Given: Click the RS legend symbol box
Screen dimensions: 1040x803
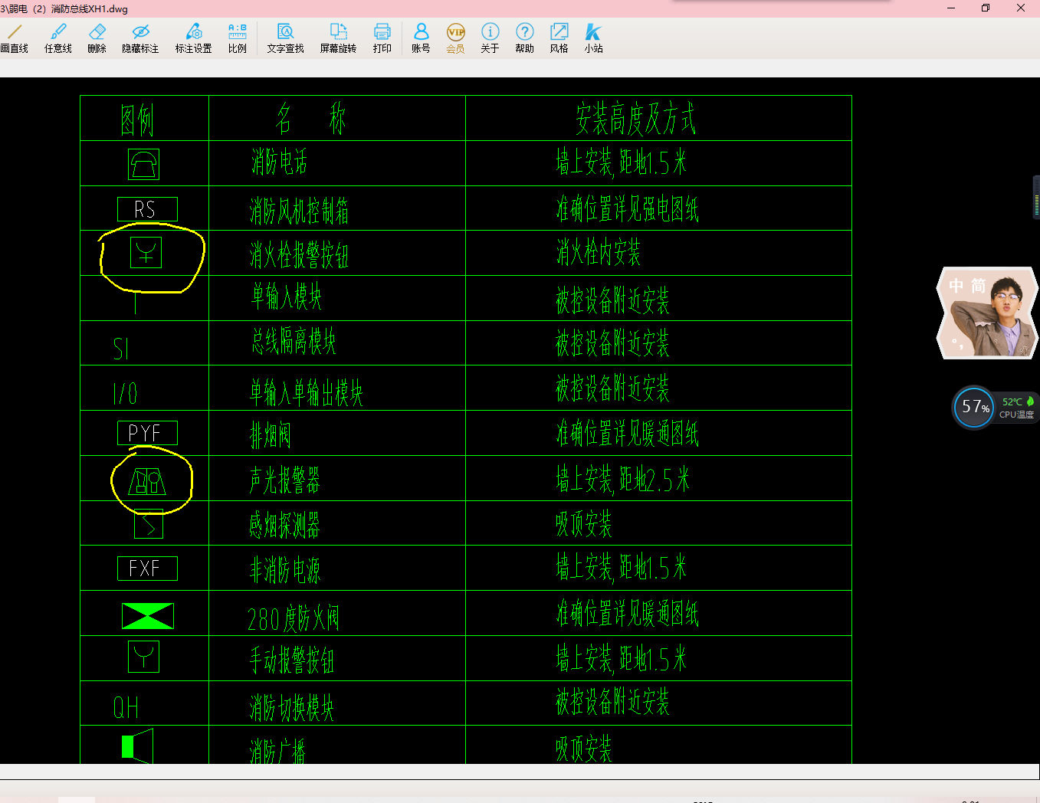Looking at the screenshot, I should click(x=147, y=209).
